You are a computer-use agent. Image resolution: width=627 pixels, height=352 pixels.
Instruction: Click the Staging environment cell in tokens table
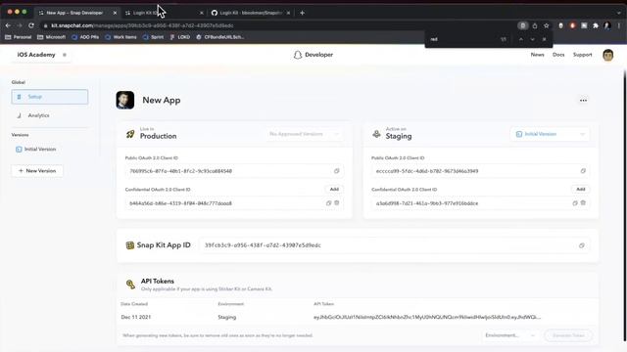(226, 317)
